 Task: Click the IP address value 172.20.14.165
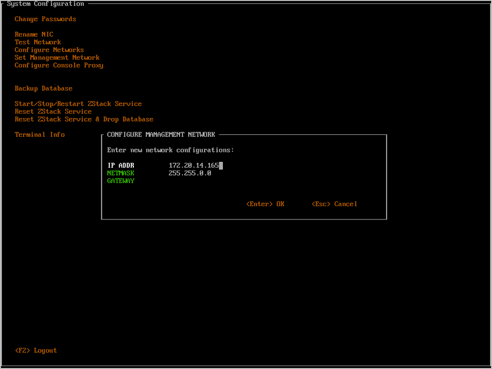pos(193,166)
